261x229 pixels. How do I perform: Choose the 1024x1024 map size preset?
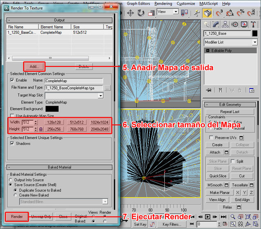coord(100,122)
